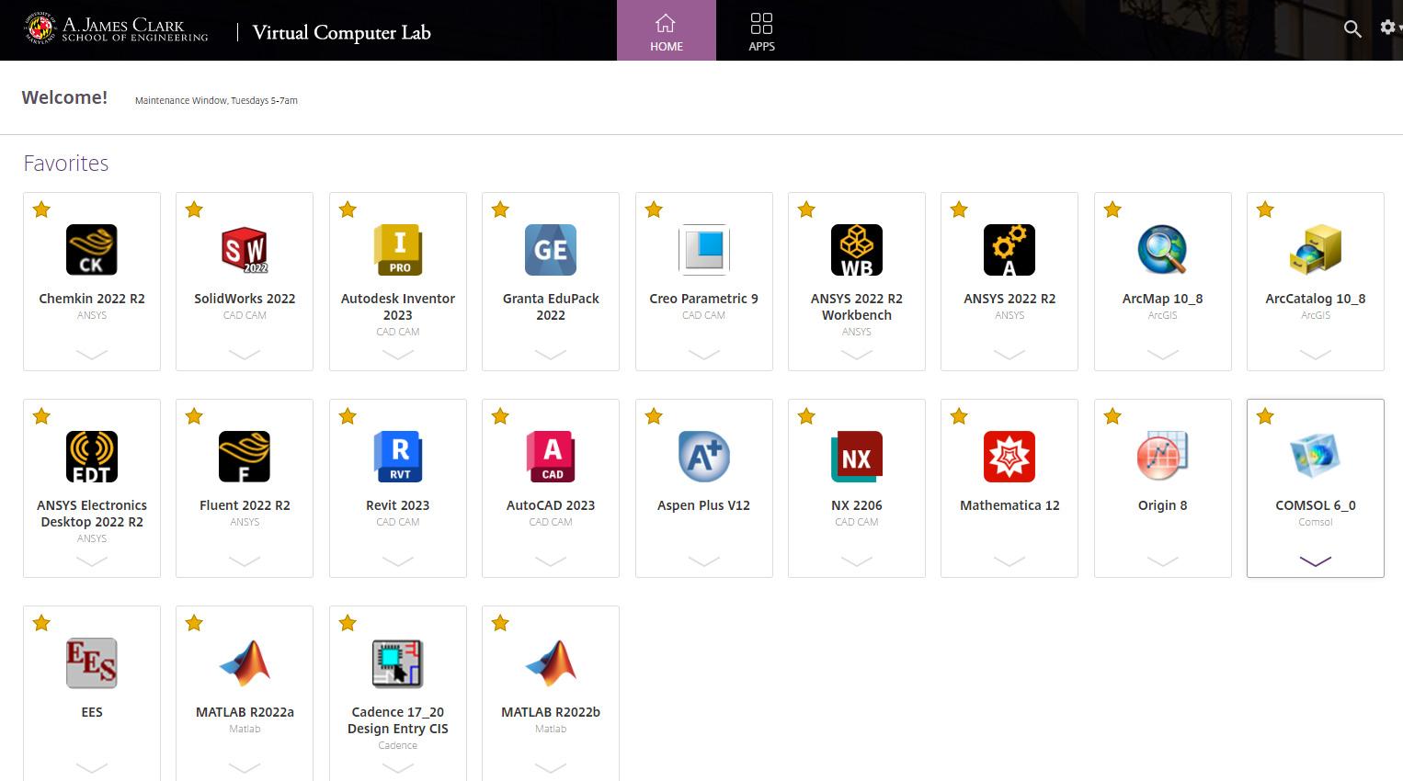Launch the NX 2206 icon
The width and height of the screenshot is (1403, 781).
(857, 457)
